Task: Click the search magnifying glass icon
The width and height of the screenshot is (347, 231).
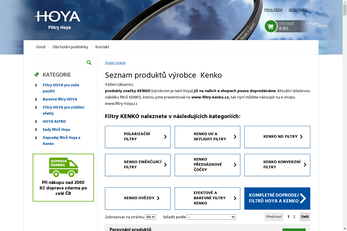Action: pos(89,63)
